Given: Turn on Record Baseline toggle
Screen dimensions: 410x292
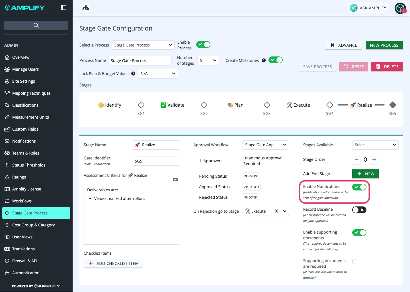Looking at the screenshot, I should 359,210.
